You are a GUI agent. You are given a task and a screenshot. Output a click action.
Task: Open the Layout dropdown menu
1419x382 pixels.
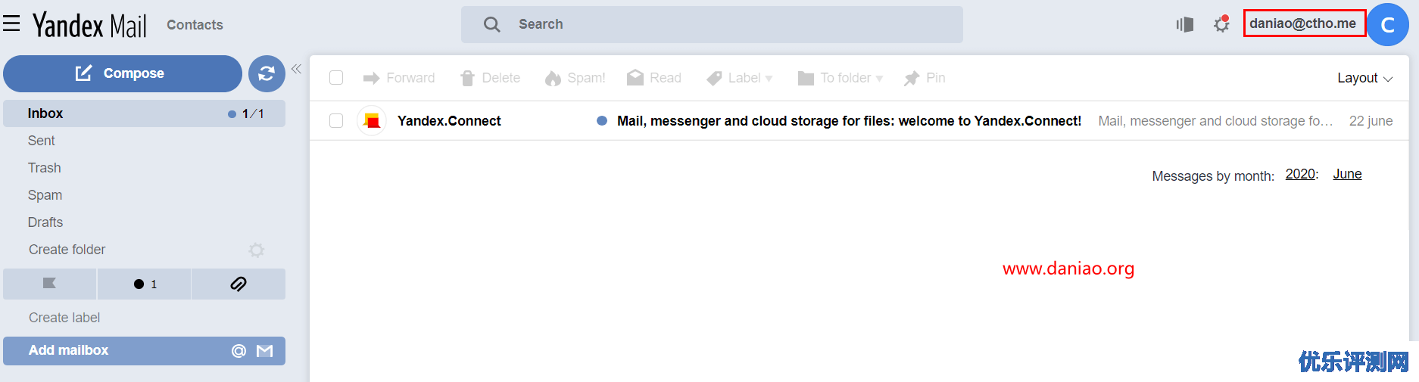click(x=1364, y=78)
